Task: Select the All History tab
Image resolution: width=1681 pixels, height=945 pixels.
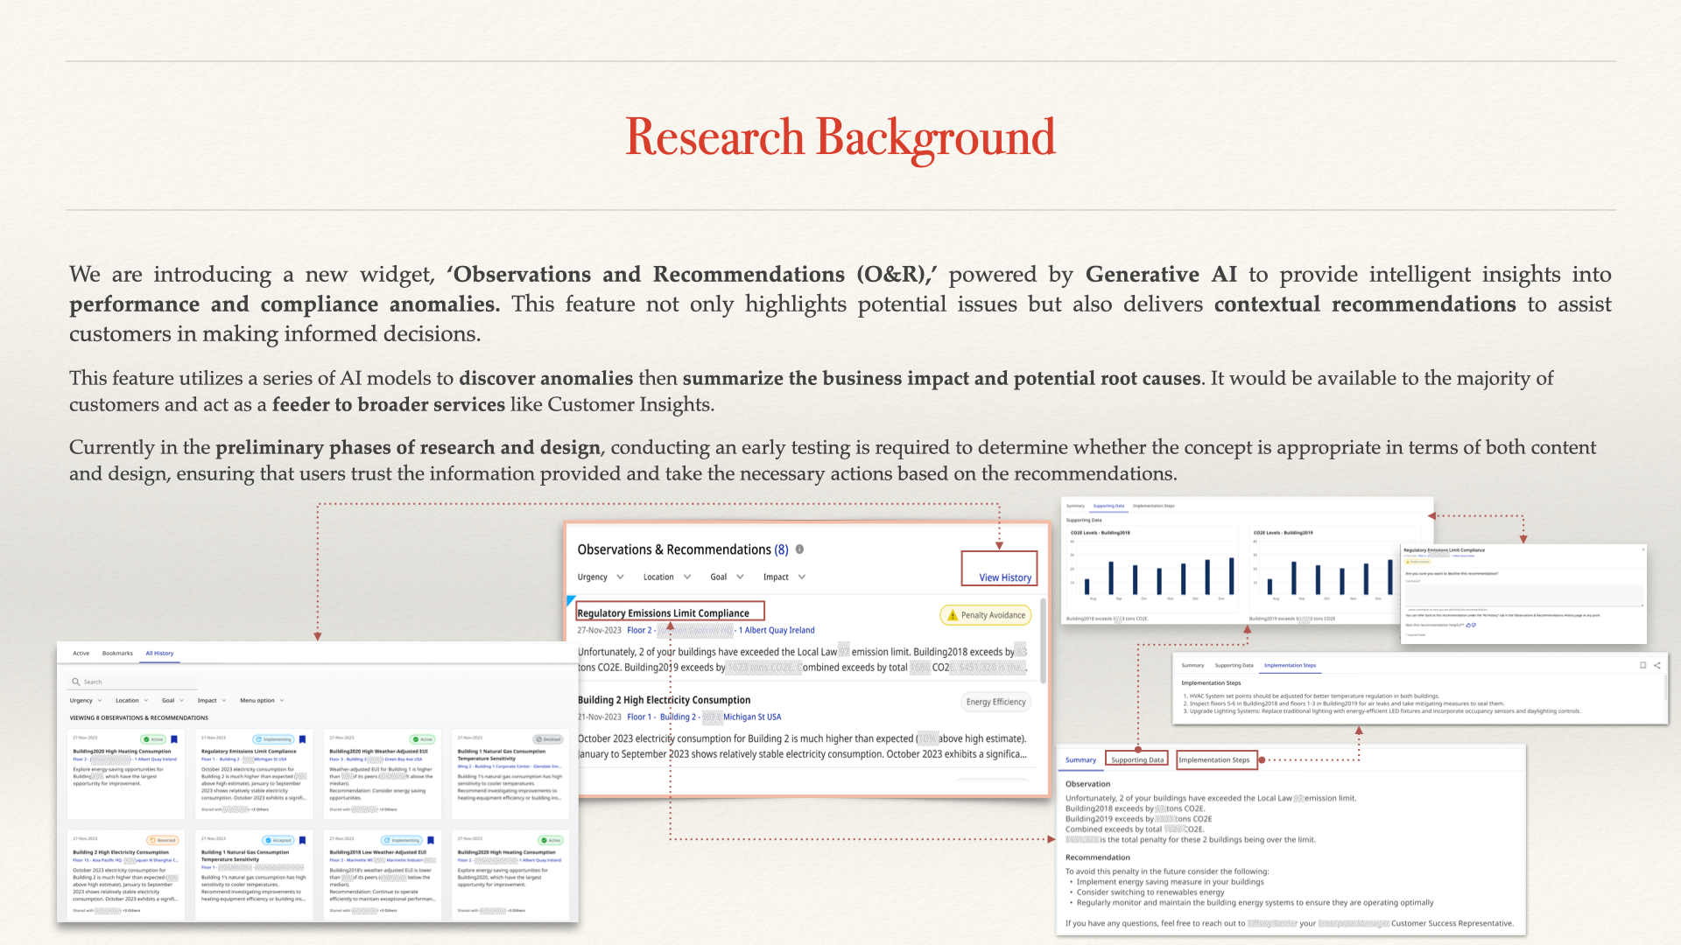Action: (159, 653)
